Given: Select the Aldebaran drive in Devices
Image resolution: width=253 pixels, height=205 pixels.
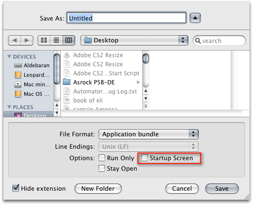Looking at the screenshot, I should pyautogui.click(x=31, y=65).
